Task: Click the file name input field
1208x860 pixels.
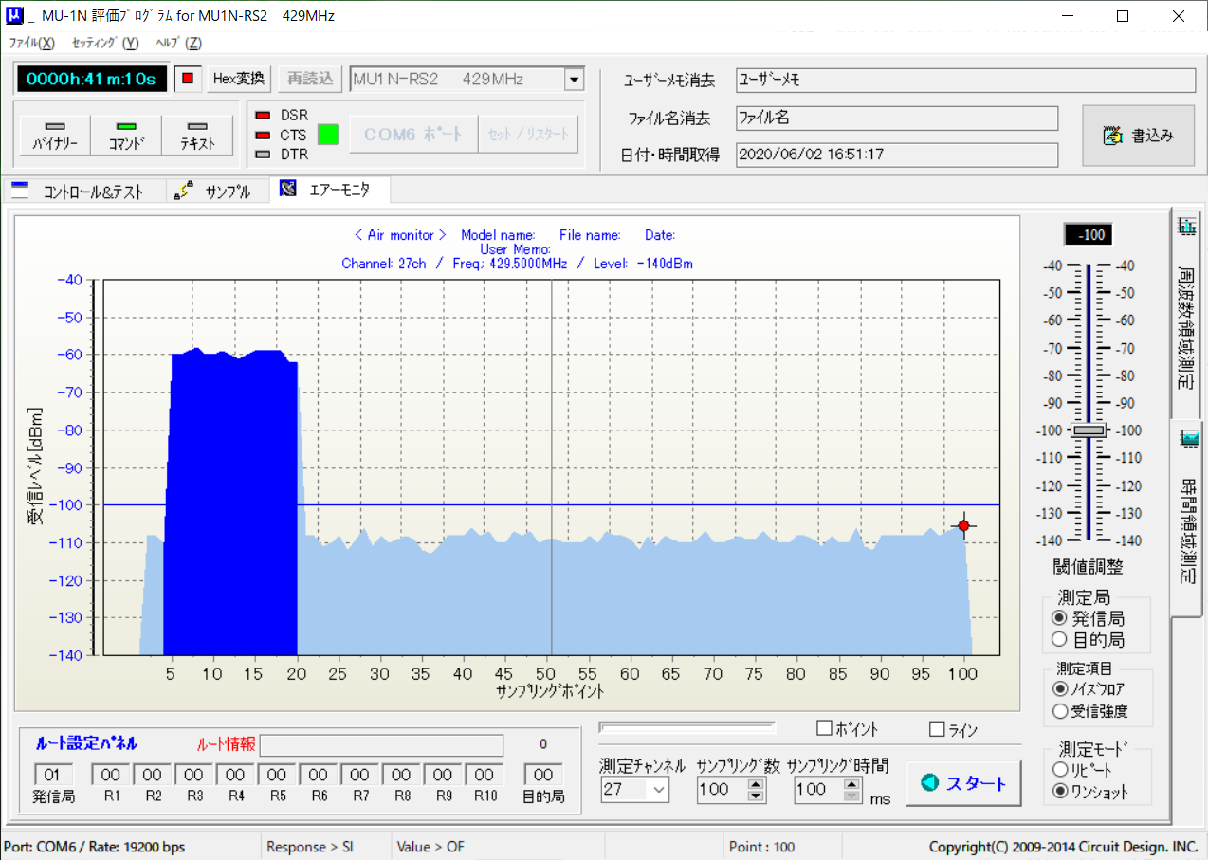Action: click(897, 118)
